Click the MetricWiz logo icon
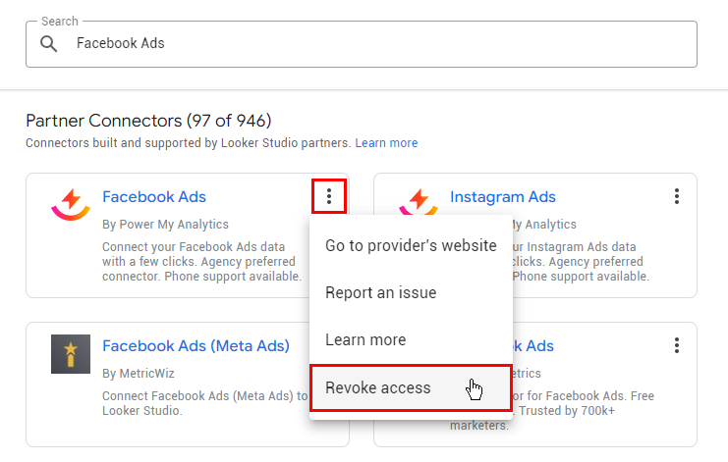Screen dimensions: 728x462 [x=71, y=354]
